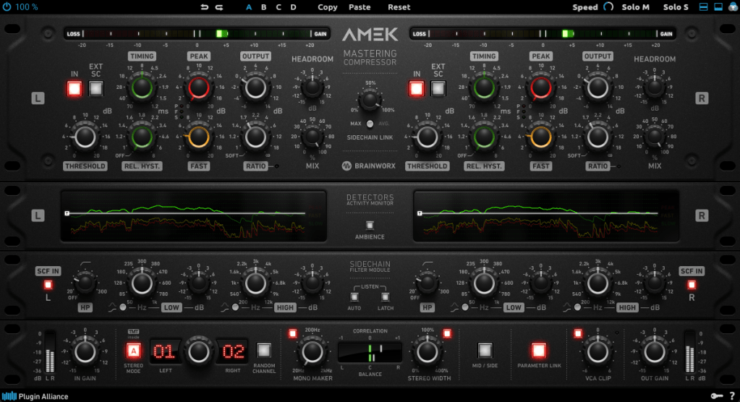Click the Speed spinner icon

pos(608,7)
